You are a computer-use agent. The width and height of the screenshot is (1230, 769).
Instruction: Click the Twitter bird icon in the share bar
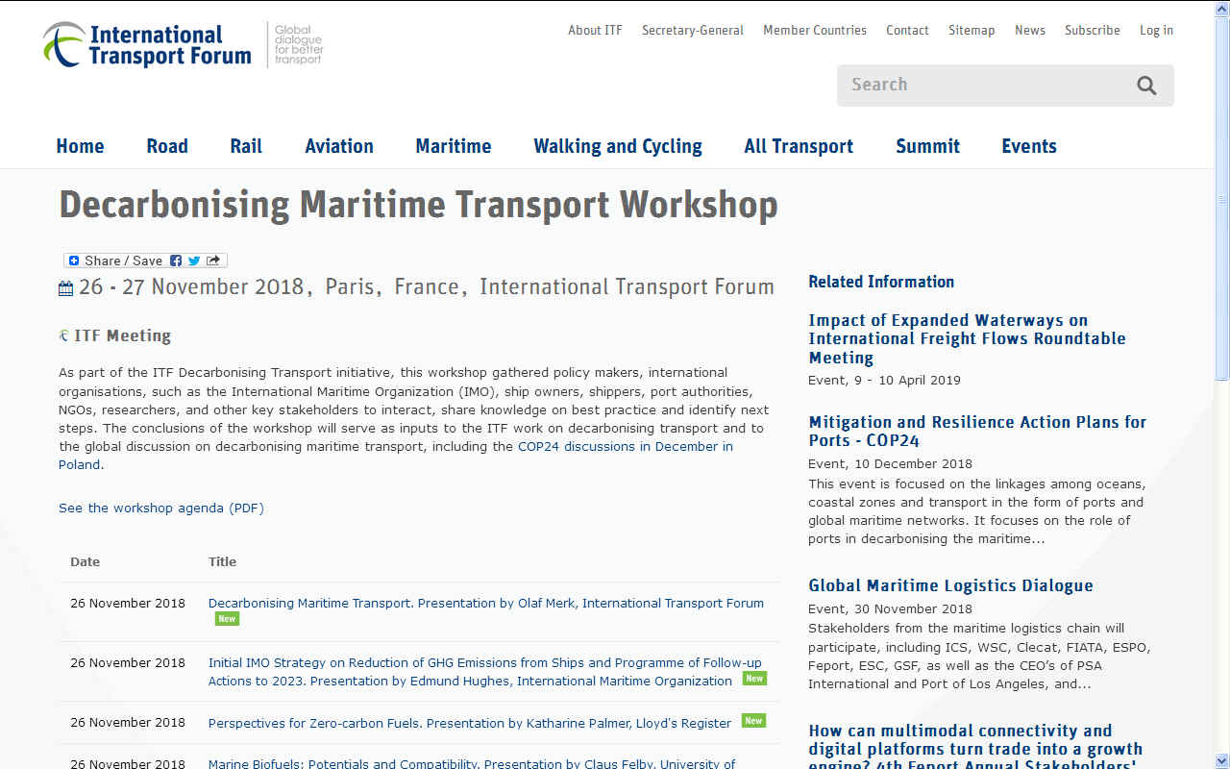(194, 260)
